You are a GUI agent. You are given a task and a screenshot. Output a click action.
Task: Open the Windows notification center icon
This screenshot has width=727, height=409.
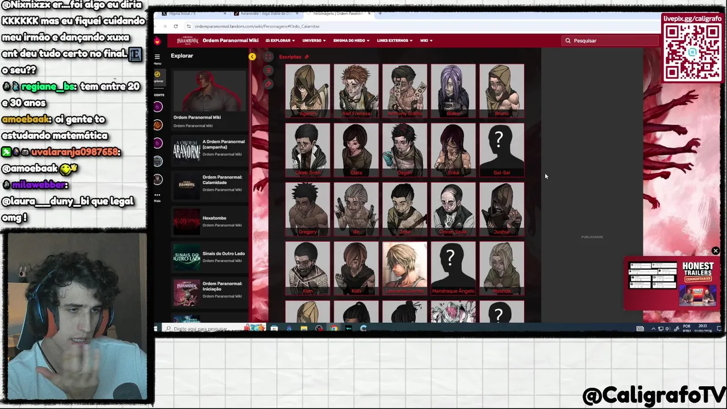(718, 328)
